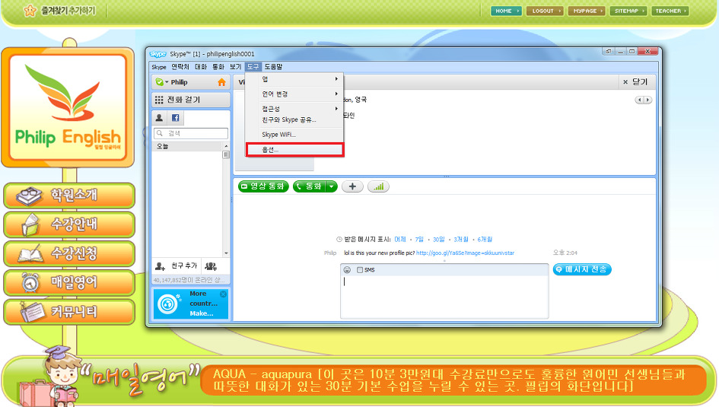Open 수강안내 sidebar menu
The height and width of the screenshot is (407, 719).
69,224
